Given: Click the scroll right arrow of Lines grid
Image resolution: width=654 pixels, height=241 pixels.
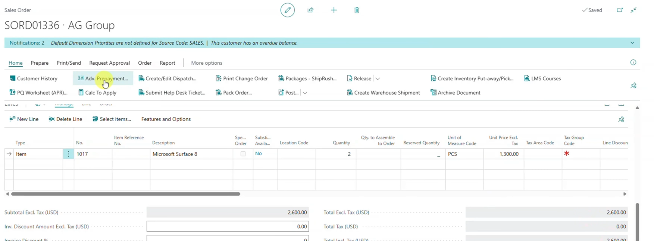Looking at the screenshot, I should [x=625, y=194].
